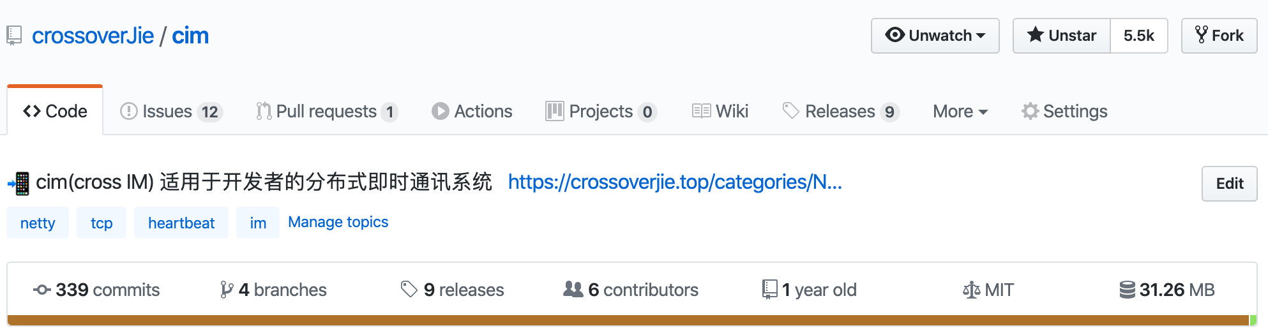Click the MIT license scale icon

point(971,290)
